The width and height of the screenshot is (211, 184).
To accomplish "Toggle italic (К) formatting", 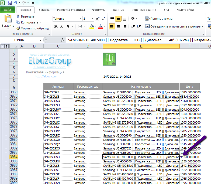I will pyautogui.click(x=62, y=26).
